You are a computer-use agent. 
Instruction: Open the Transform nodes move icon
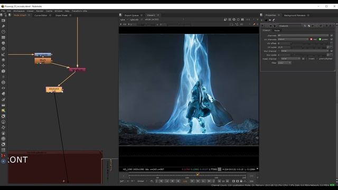tap(3, 65)
